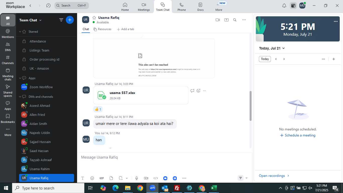Image resolution: width=343 pixels, height=193 pixels.
Task: Open chat with Aseed Ahmad
Action: [46, 106]
